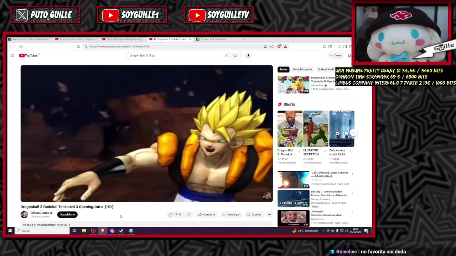
Task: Switch to Wario64 X browser tab
Action: point(30,39)
